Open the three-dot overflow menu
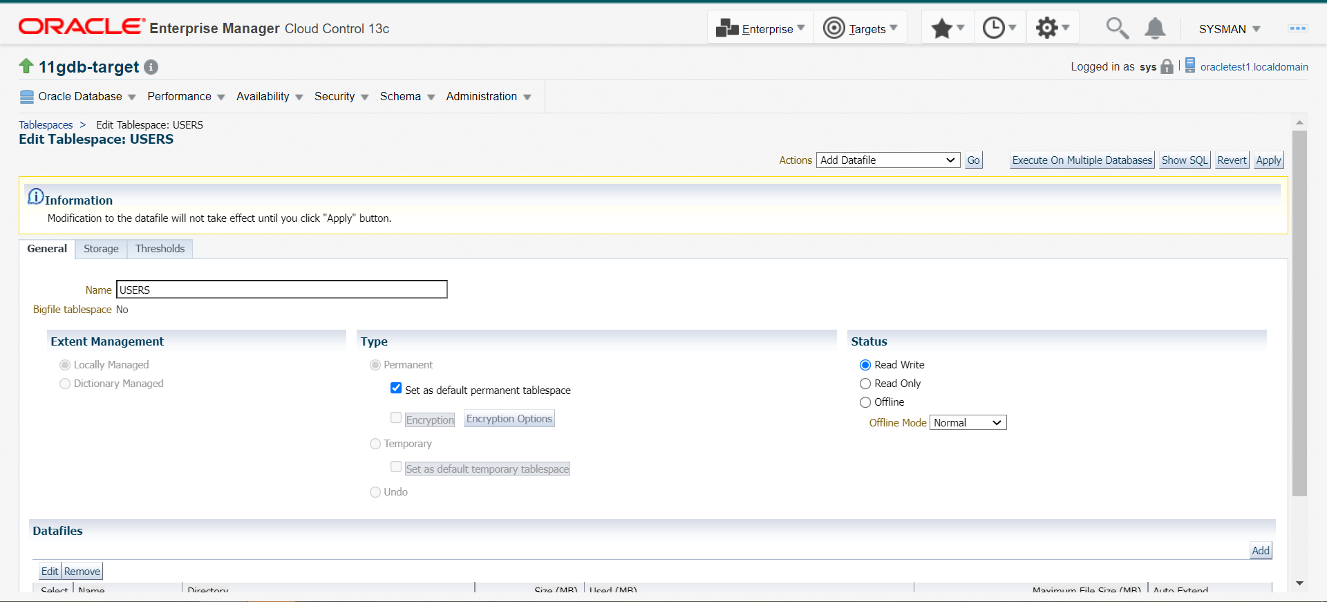Viewport: 1327px width, 602px height. pos(1297,28)
